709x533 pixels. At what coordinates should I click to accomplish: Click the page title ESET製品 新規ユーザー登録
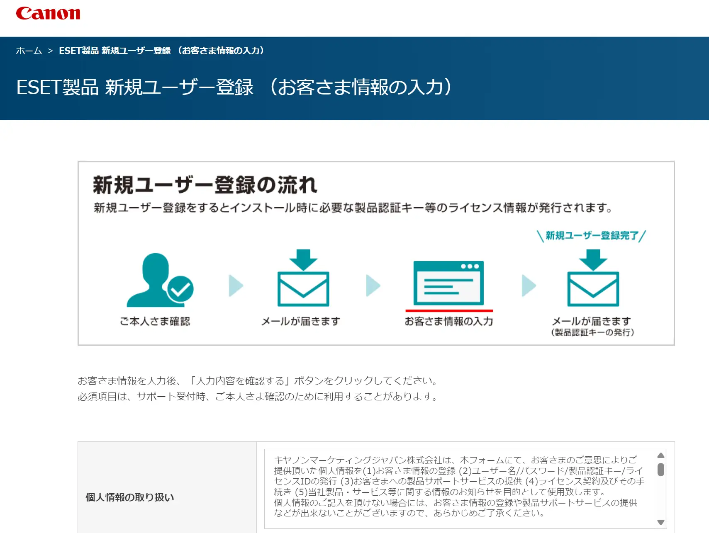[234, 87]
